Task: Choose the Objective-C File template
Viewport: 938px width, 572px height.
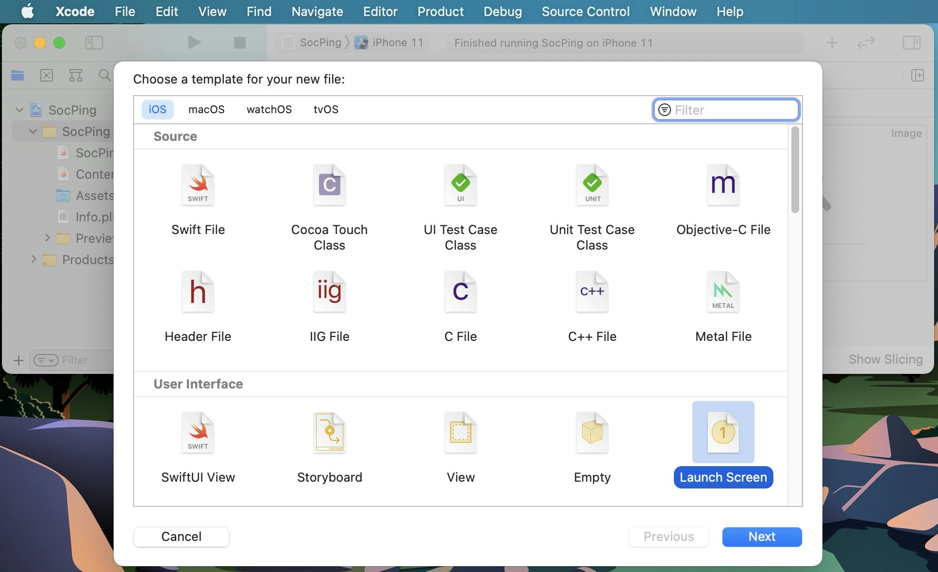Action: coord(723,200)
